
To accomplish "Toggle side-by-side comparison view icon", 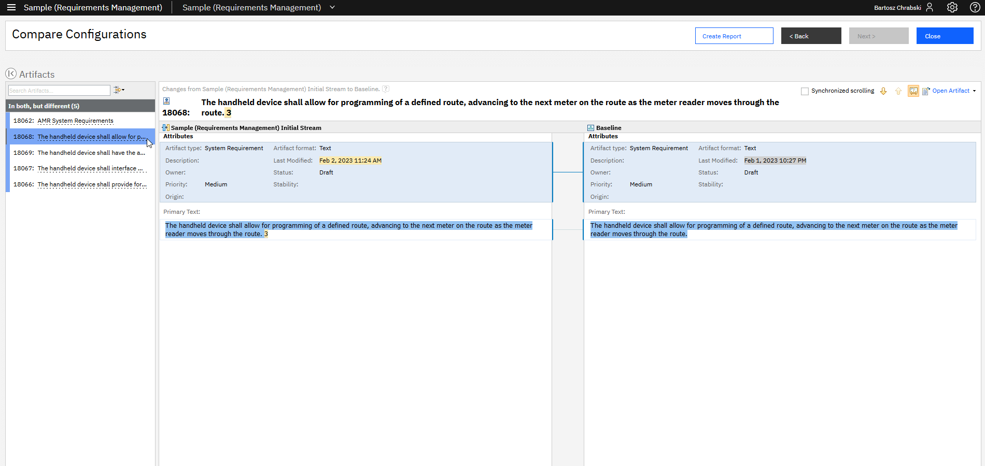I will [x=913, y=91].
